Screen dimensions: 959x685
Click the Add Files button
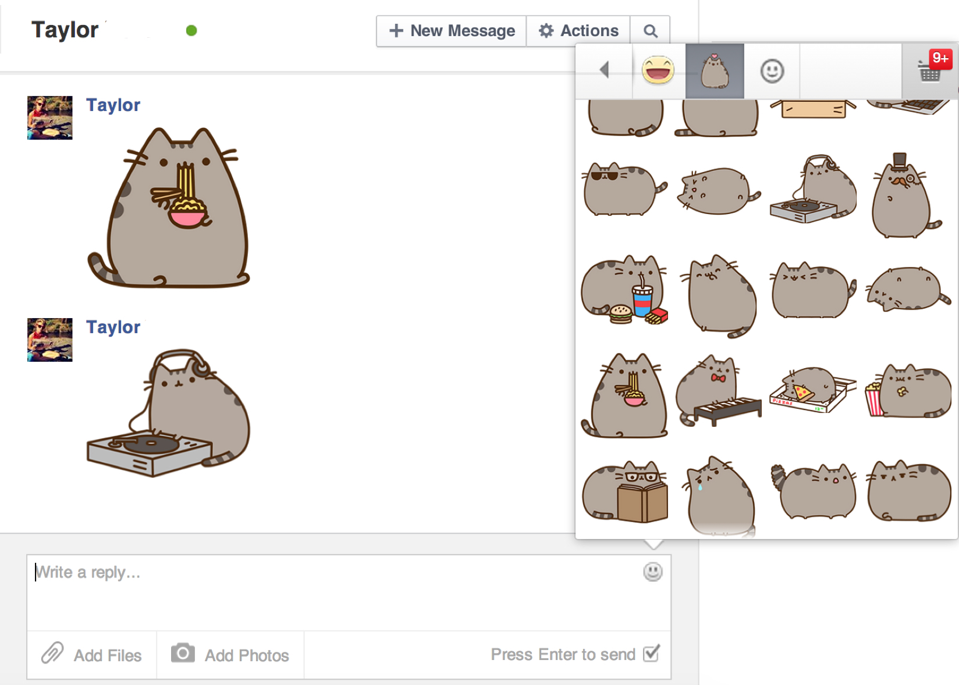92,655
